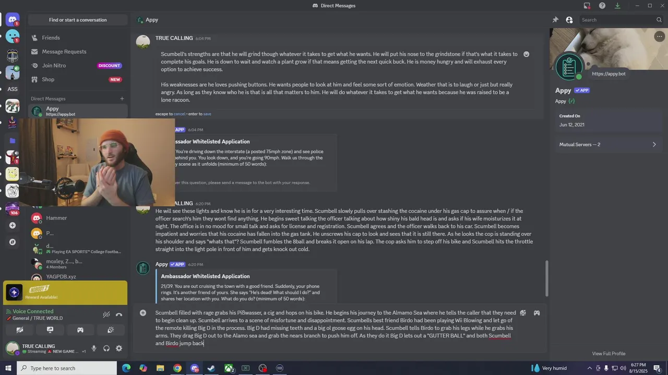Screen dimensions: 668x375
Task: Open File Explorer from taskbar
Action: 160,368
